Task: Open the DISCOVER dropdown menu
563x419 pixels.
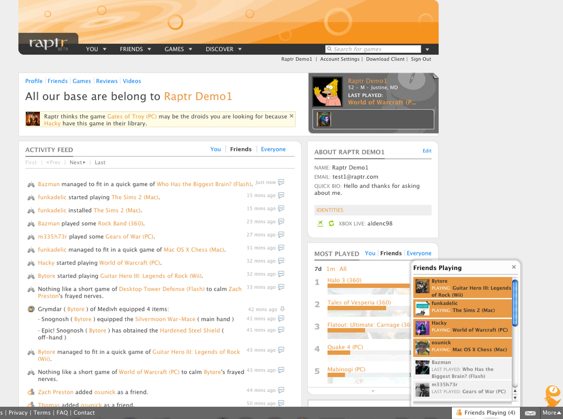Action: pos(224,49)
